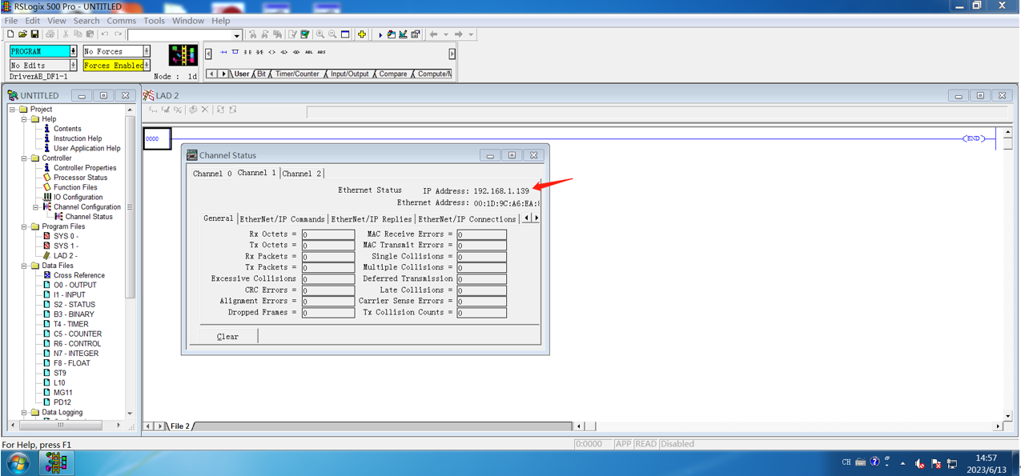The height and width of the screenshot is (476, 1021).
Task: Click the Zoom Out magnifier icon
Action: 332,34
